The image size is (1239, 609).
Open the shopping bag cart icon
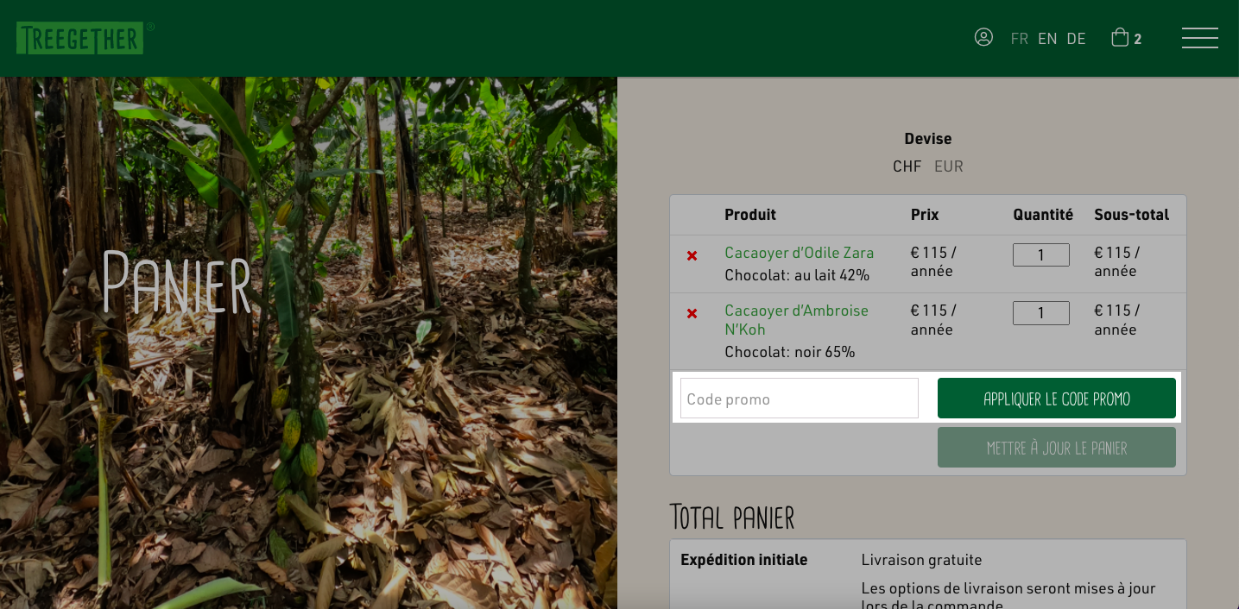point(1120,37)
